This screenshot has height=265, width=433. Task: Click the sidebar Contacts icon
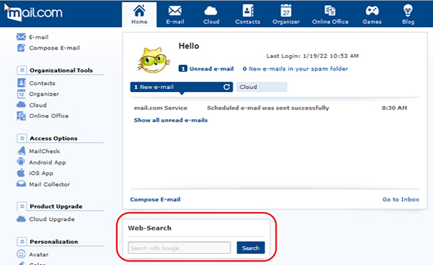(x=21, y=83)
